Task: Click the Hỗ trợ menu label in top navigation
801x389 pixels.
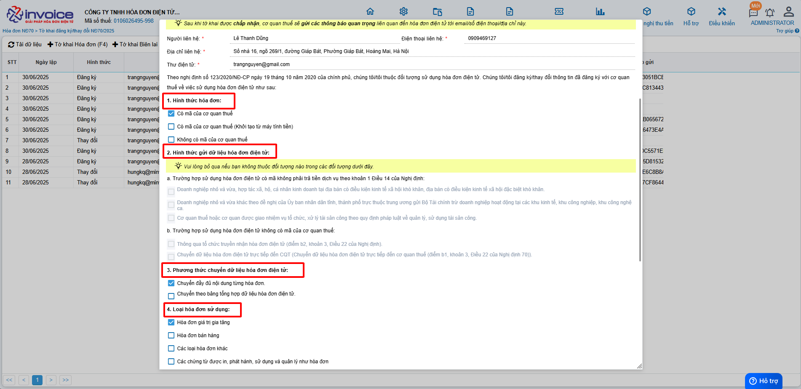Action: [x=691, y=23]
